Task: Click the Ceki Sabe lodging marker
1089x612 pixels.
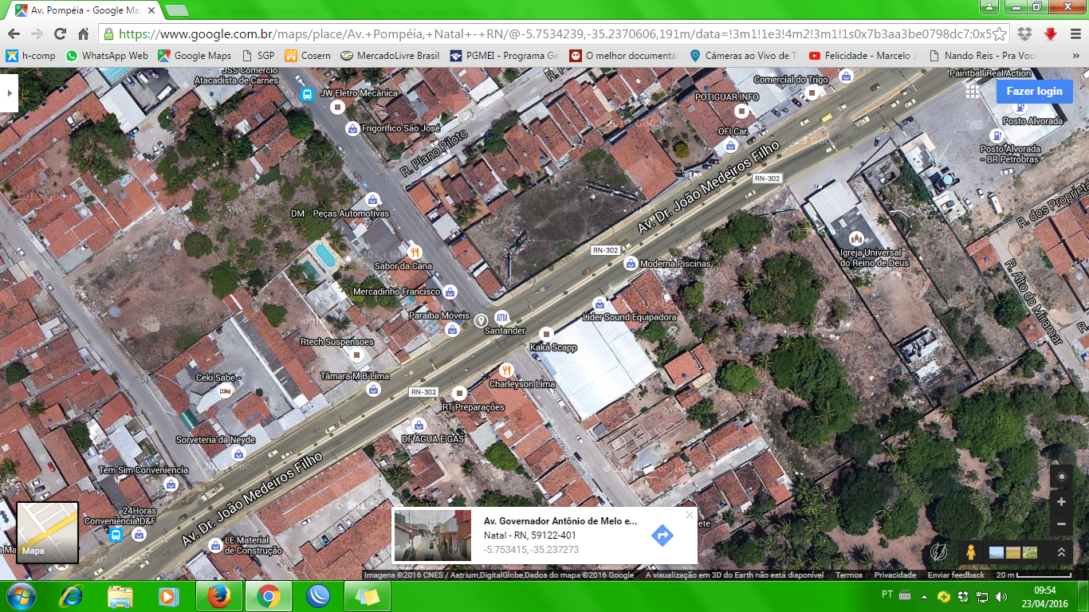Action: click(x=225, y=391)
